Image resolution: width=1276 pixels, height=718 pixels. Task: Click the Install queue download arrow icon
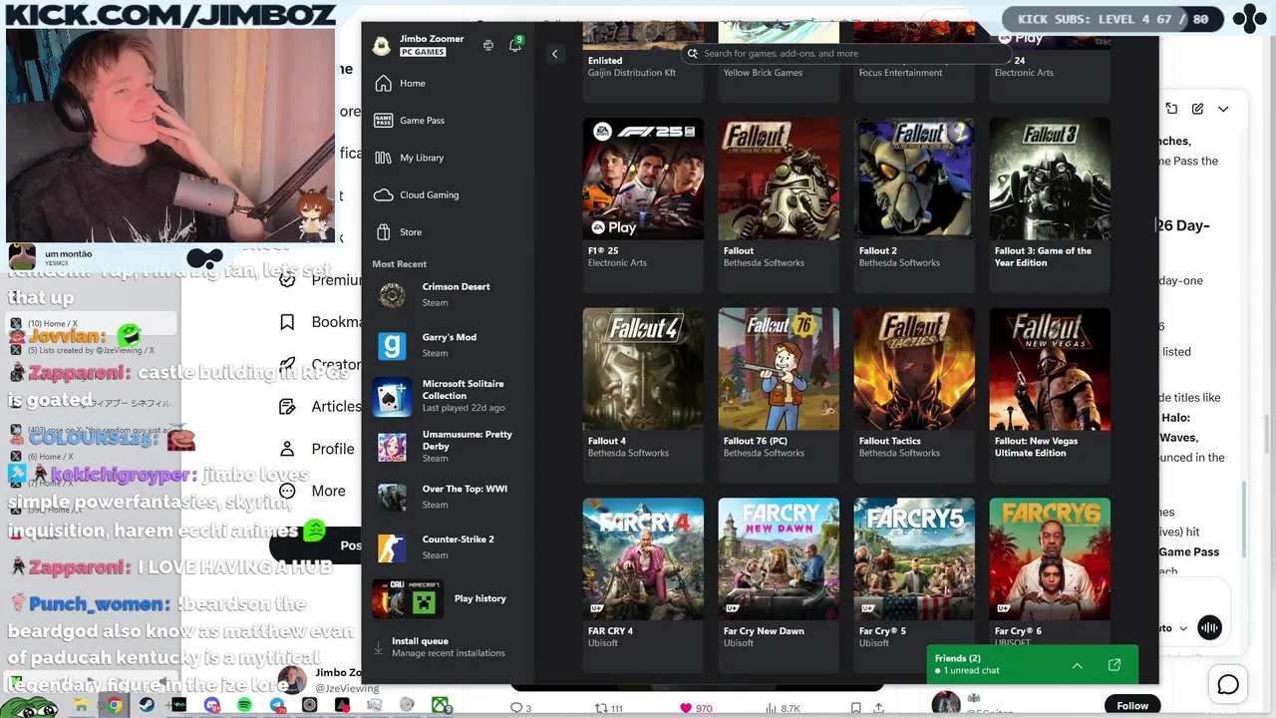pos(379,647)
